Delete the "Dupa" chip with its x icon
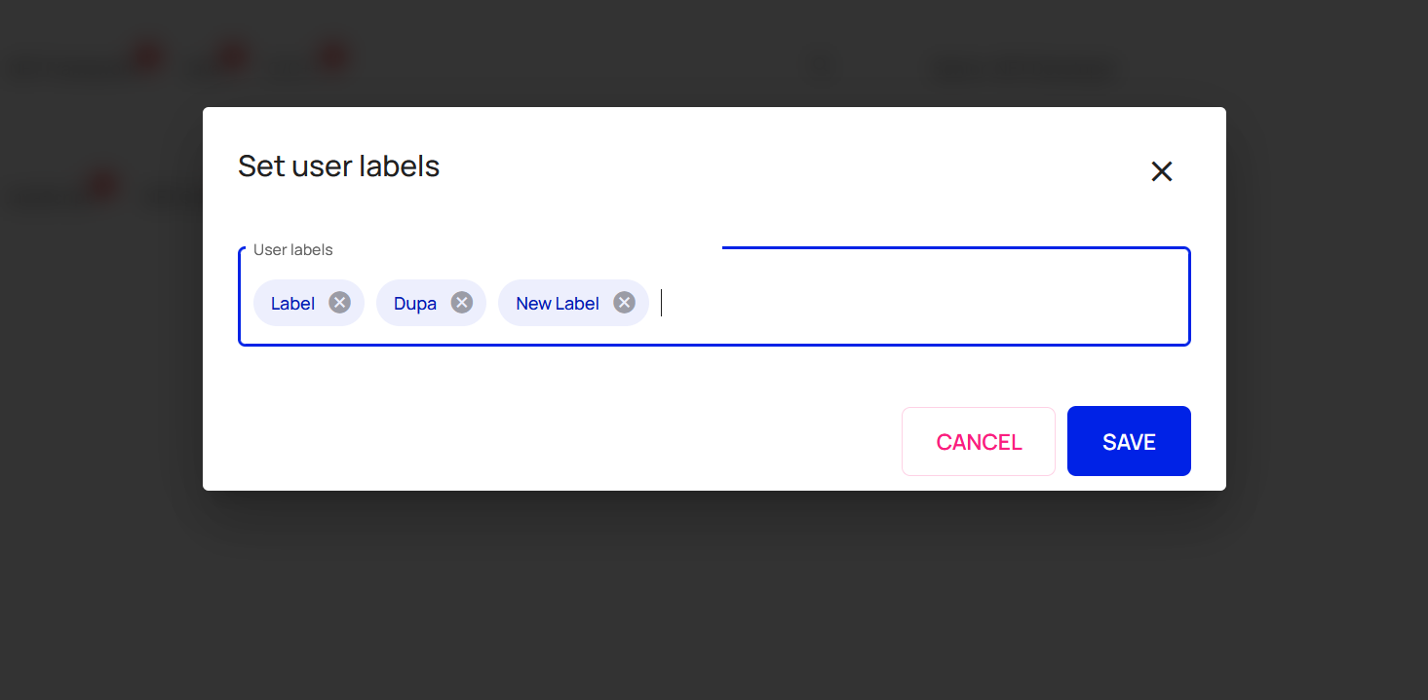Screen dimensions: 1428x700 pos(462,302)
